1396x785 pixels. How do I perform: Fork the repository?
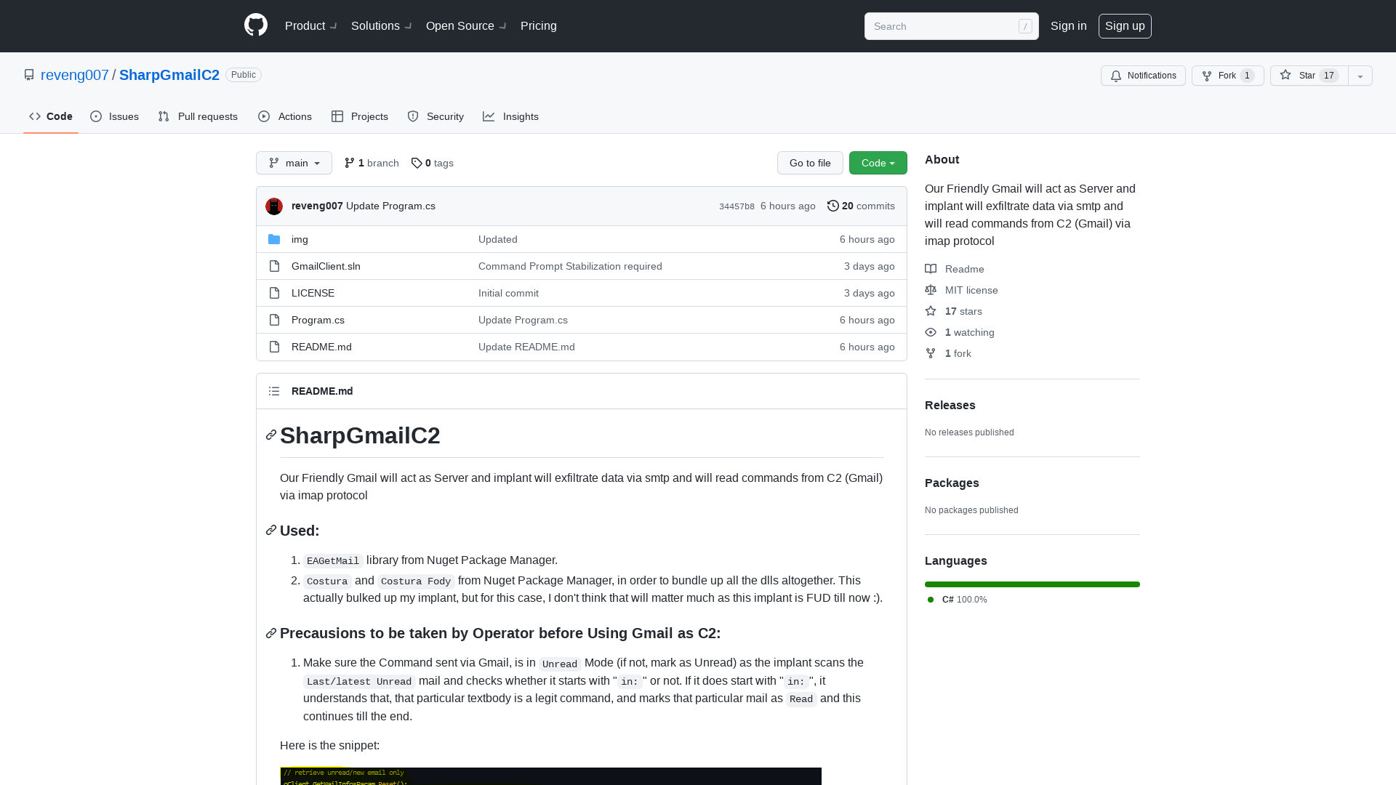point(1227,76)
